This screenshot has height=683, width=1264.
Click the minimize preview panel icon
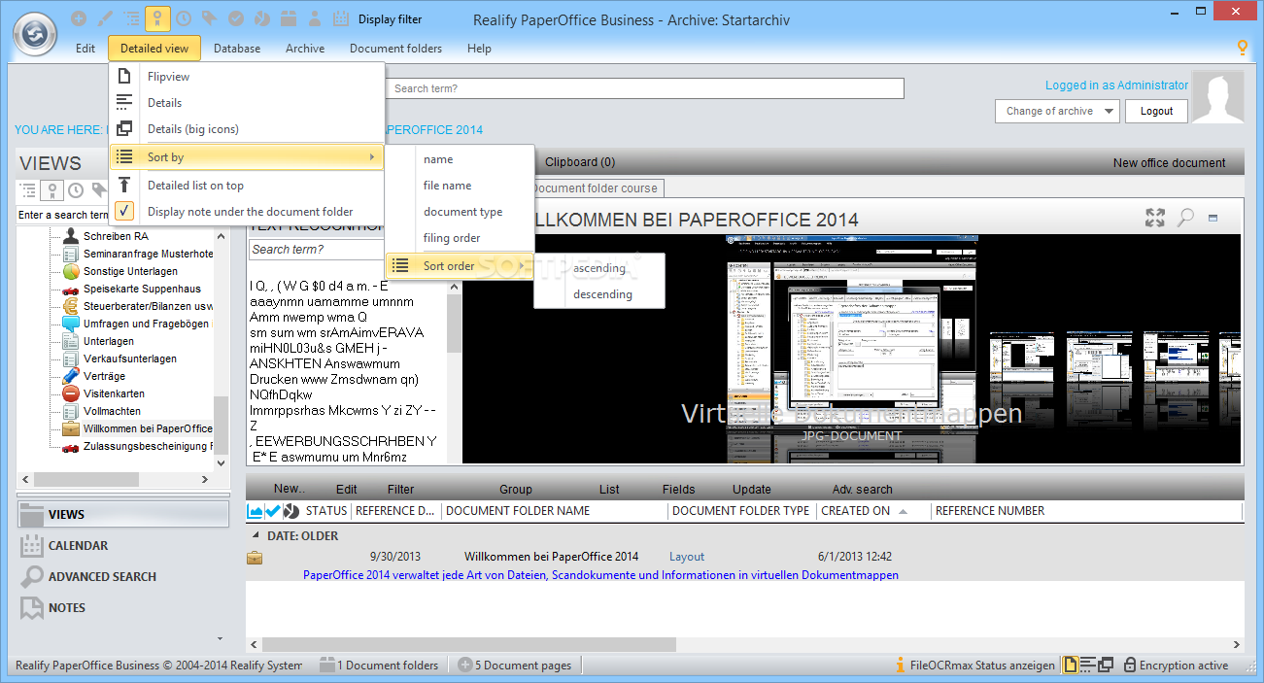(x=1213, y=218)
